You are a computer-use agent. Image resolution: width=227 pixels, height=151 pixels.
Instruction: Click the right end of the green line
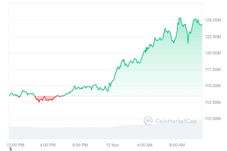202,25
